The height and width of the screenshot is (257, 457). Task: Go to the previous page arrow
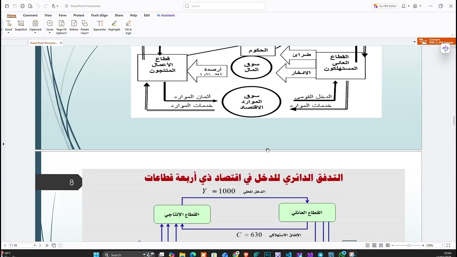click(x=5, y=245)
